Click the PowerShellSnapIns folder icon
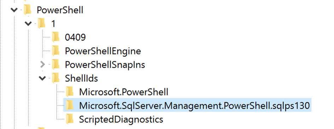Screen dimensions: 334x129 point(55,64)
